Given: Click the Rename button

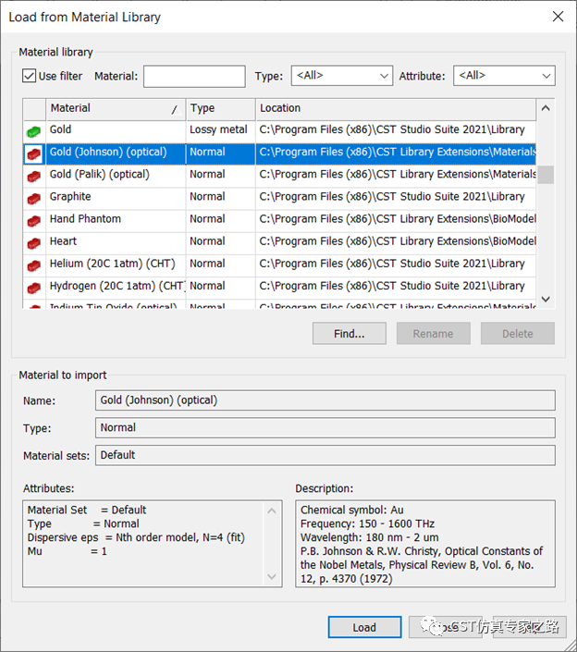Looking at the screenshot, I should [433, 334].
